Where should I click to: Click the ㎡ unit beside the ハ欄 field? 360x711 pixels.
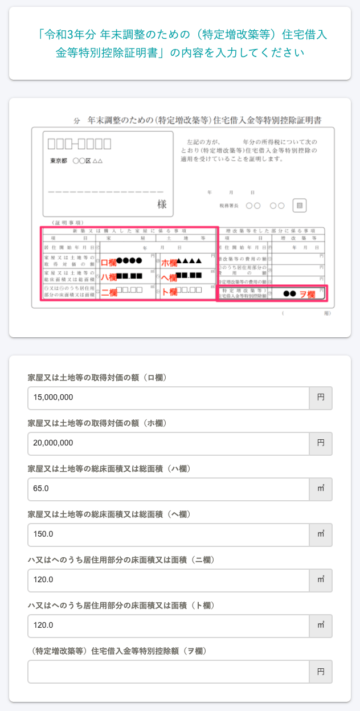321,489
